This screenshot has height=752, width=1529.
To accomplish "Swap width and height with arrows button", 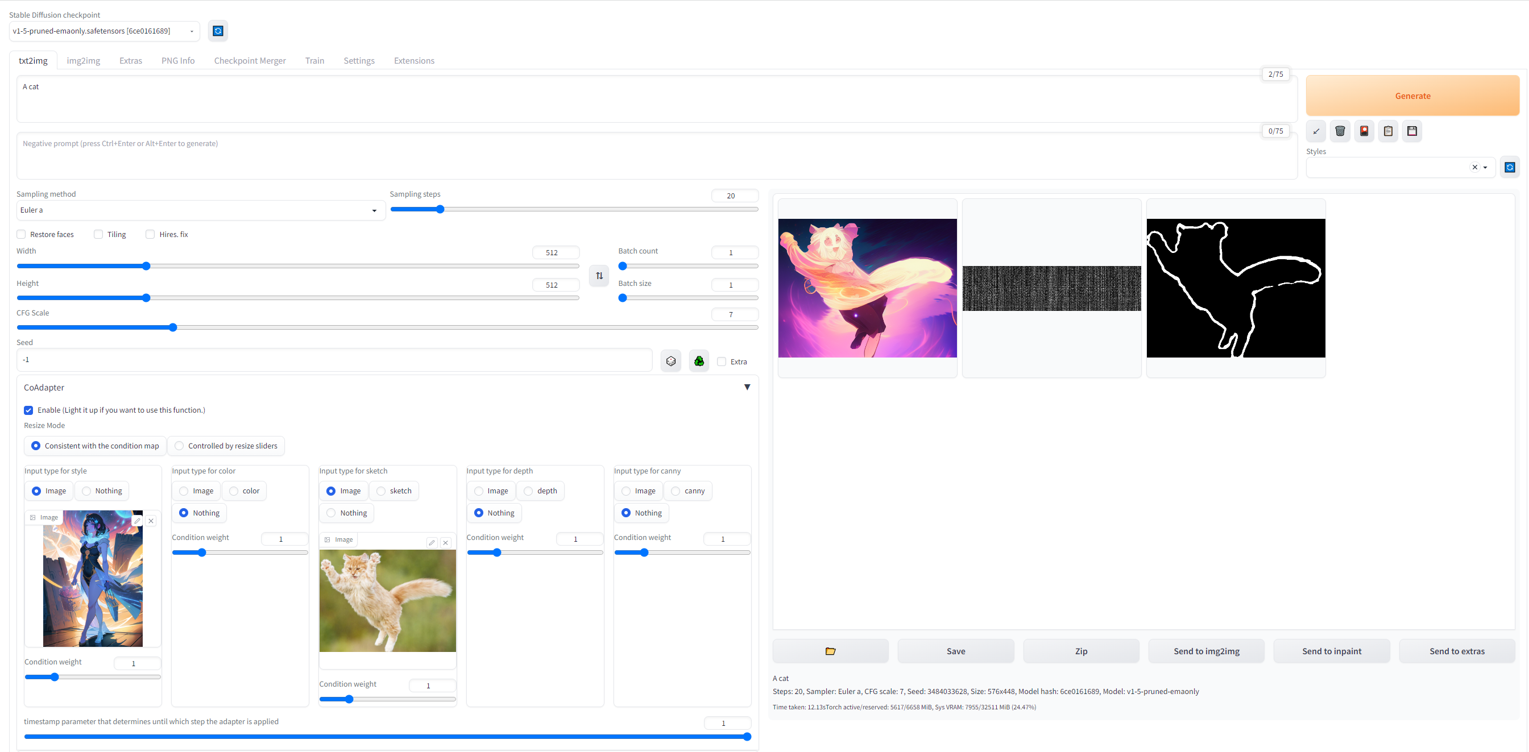I will 599,276.
